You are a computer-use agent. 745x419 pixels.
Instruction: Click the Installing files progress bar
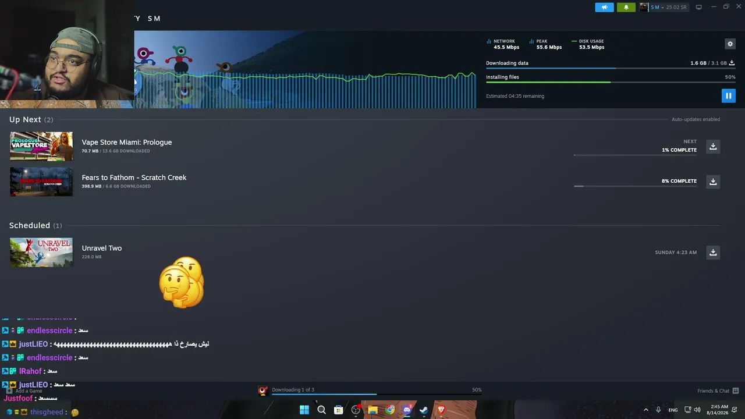tap(611, 82)
